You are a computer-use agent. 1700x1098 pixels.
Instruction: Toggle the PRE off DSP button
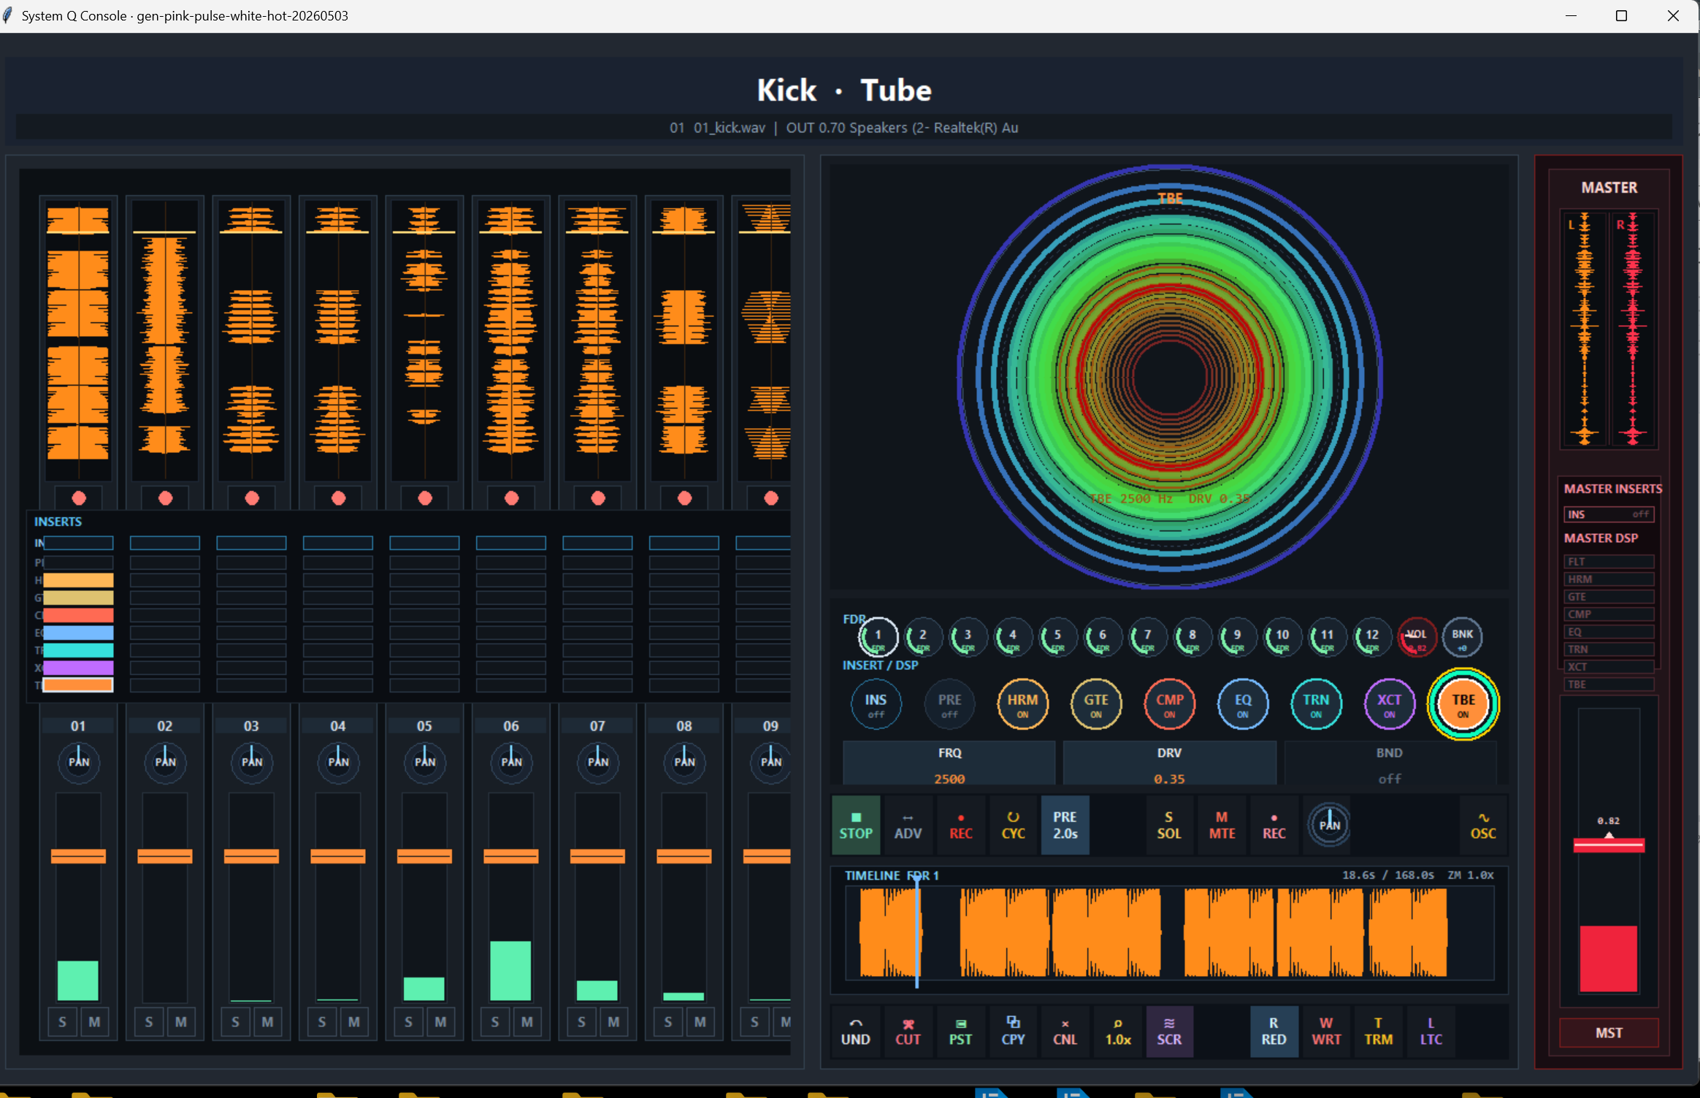949,704
